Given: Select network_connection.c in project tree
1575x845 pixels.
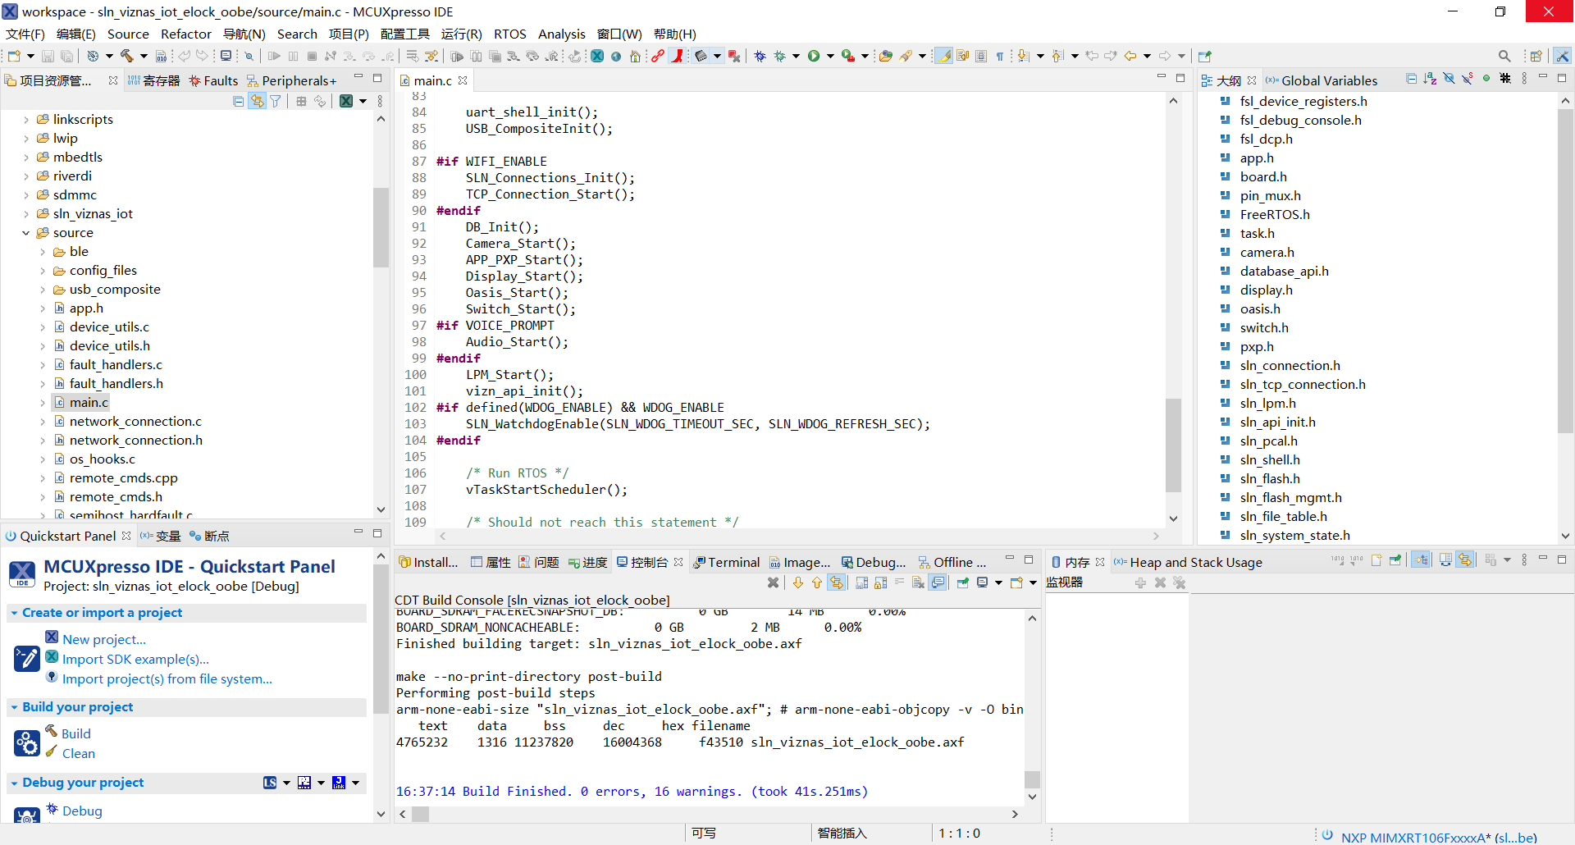Looking at the screenshot, I should click(135, 422).
